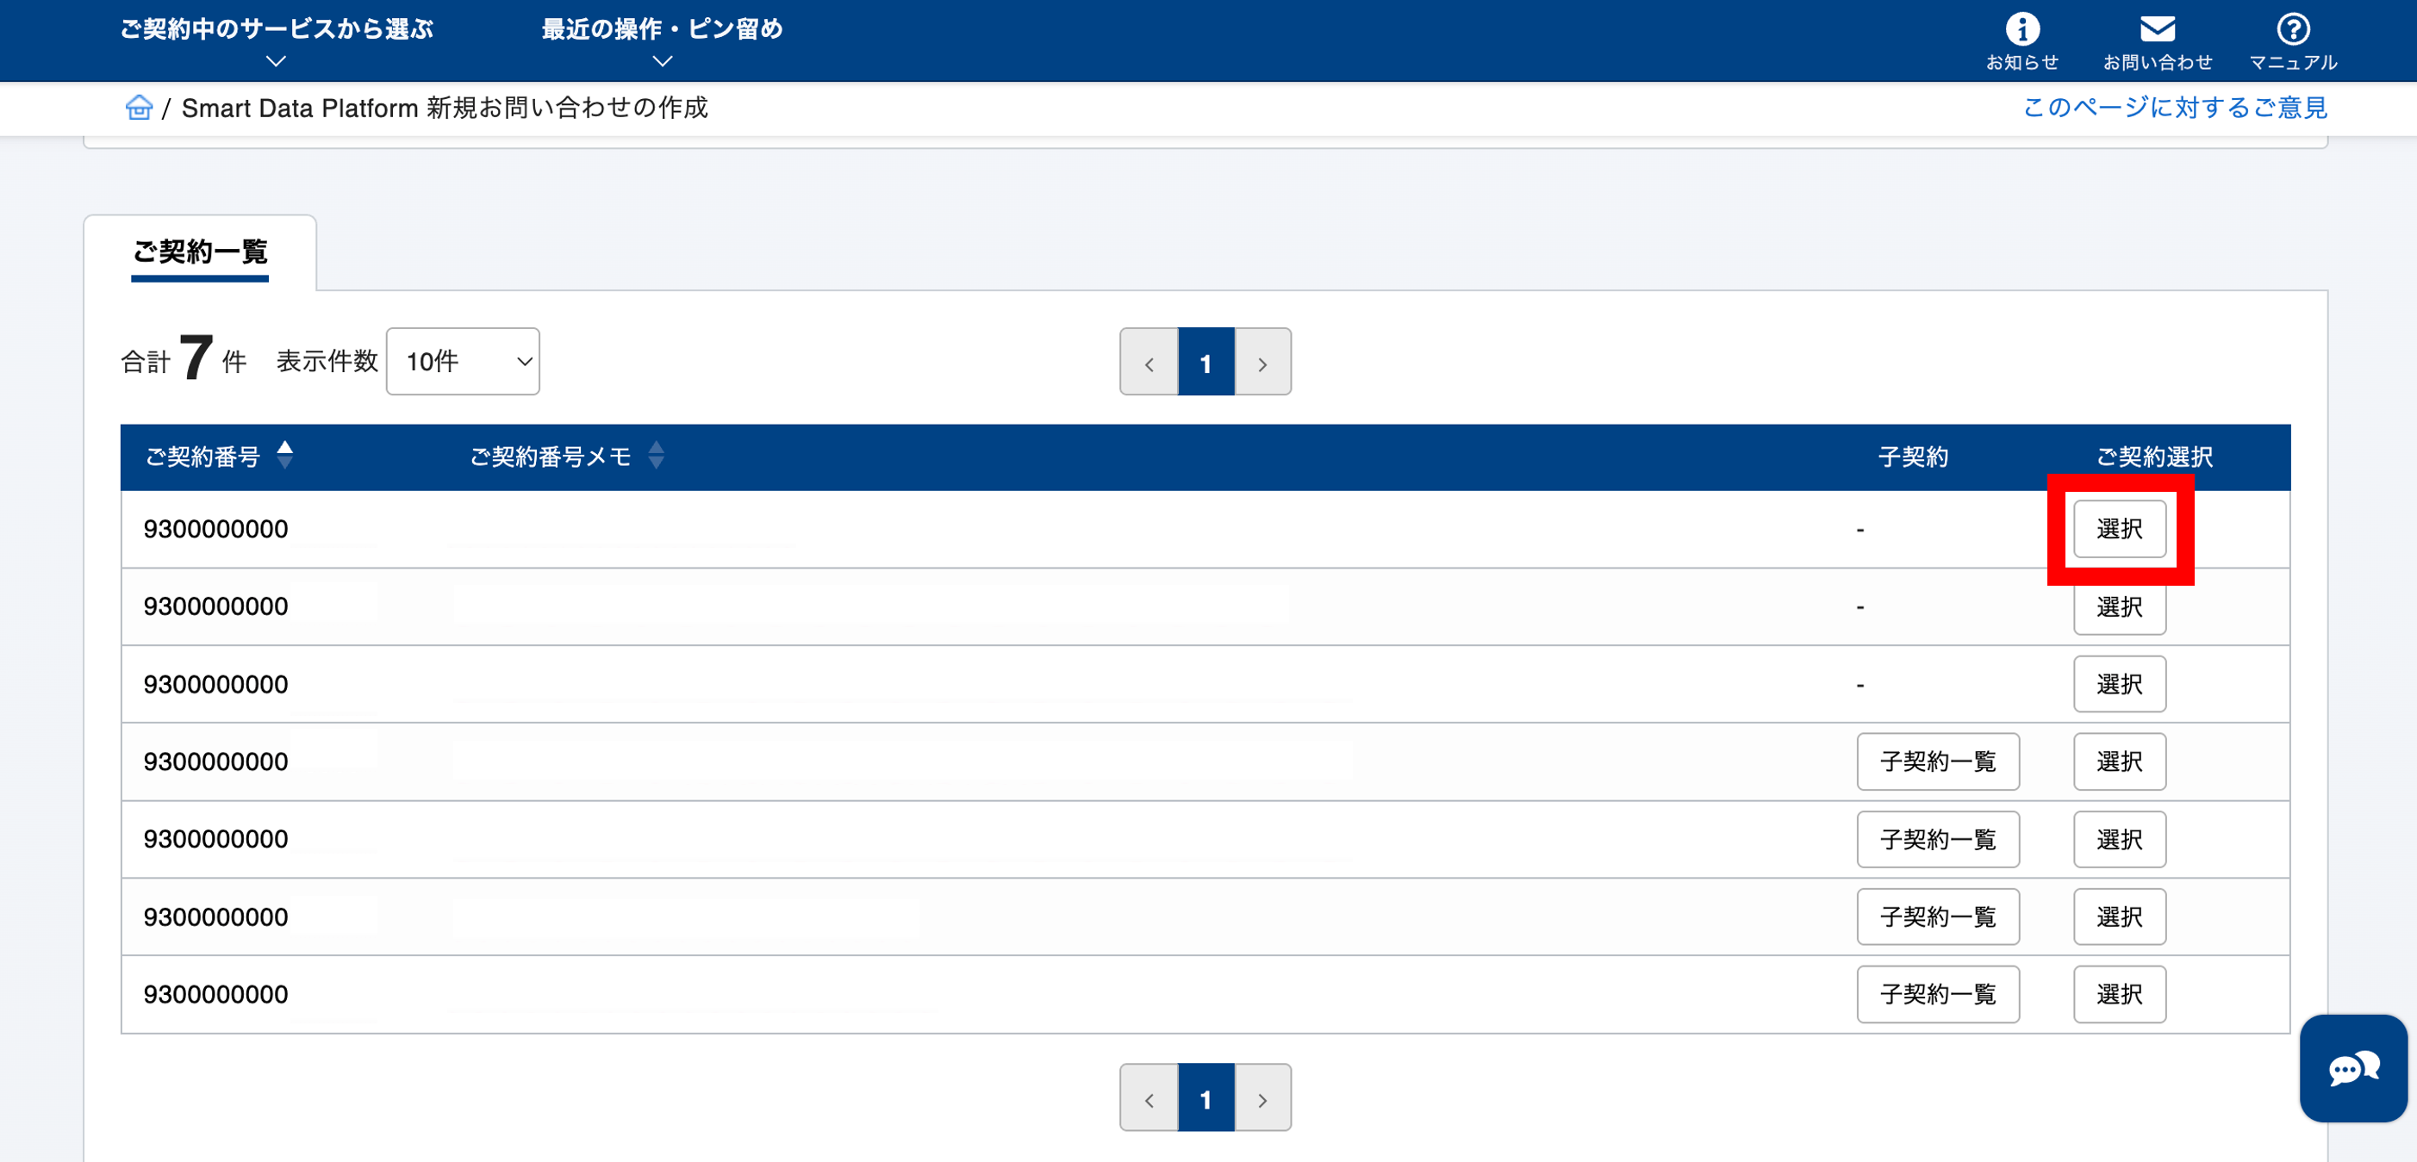This screenshot has height=1162, width=2417.
Task: Sort by ご契約番号メモ column arrows
Action: tap(656, 455)
